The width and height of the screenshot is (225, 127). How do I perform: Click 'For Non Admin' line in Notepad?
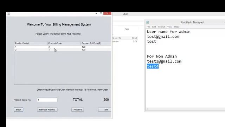[x=162, y=56]
